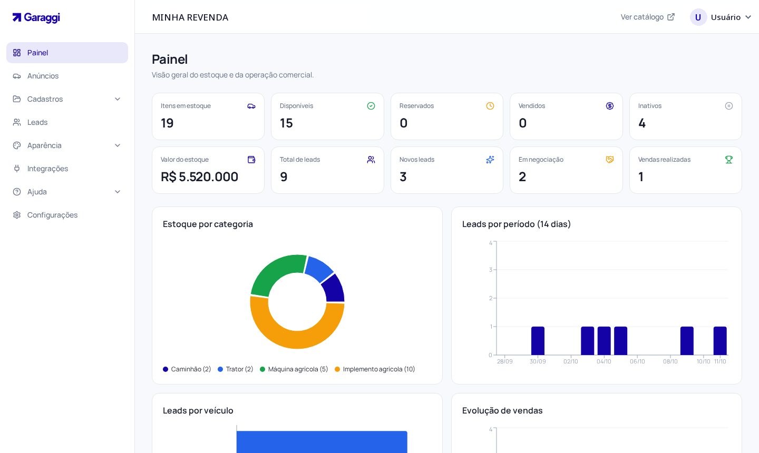Click the users icon on Total de leads card
This screenshot has height=453, width=759.
pos(371,160)
